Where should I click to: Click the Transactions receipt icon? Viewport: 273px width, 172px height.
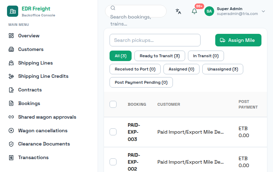11,157
